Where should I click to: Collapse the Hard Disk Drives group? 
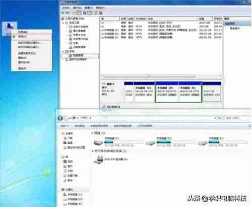coord(92,133)
